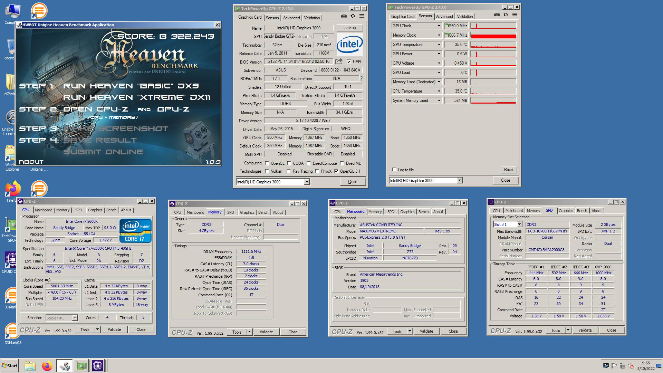The width and height of the screenshot is (663, 373).
Task: Click the action center flag tray icon
Action: point(614,366)
